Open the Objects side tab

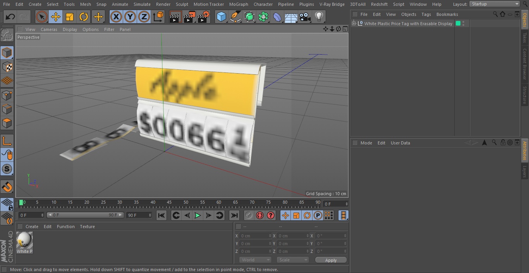525,20
